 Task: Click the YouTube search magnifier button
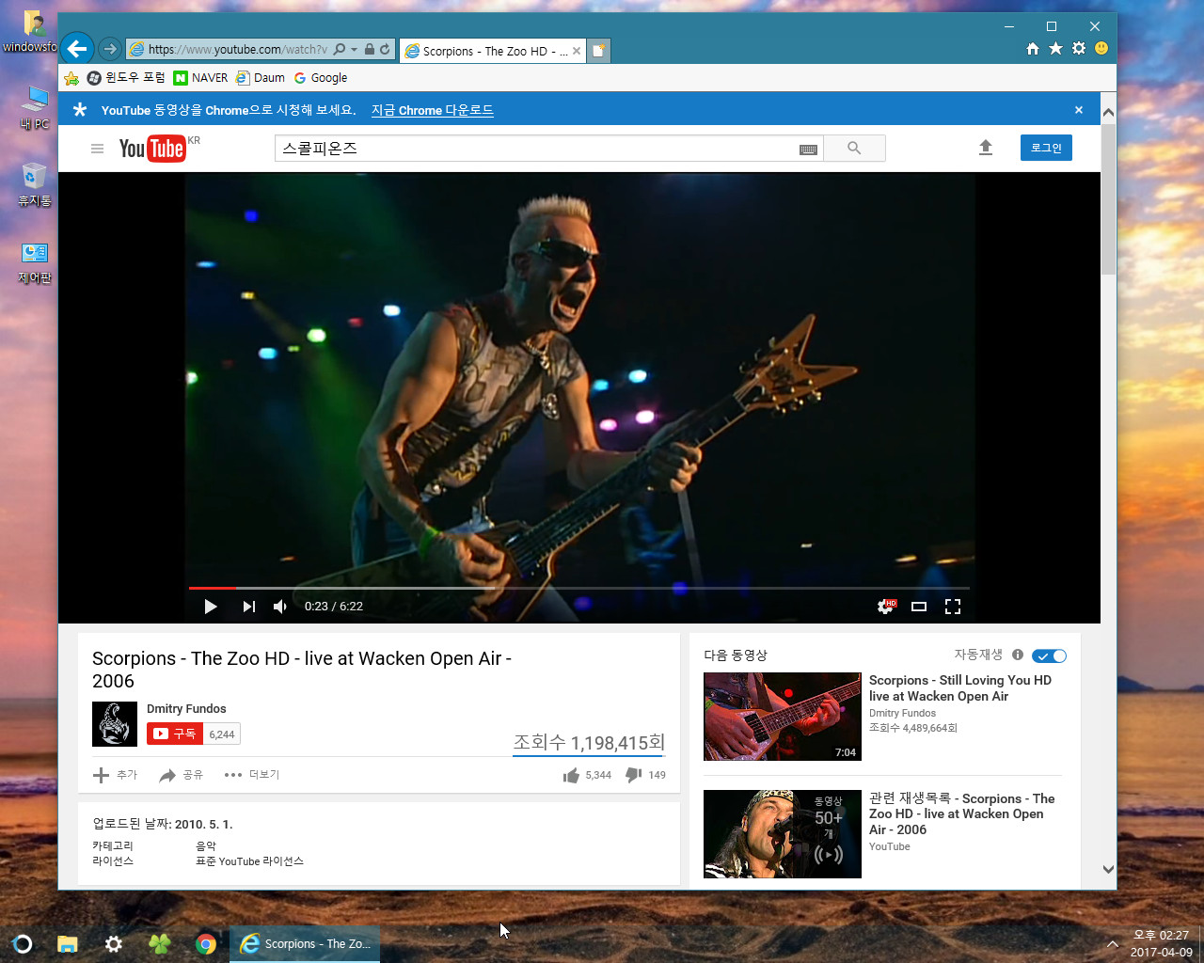[x=854, y=149]
